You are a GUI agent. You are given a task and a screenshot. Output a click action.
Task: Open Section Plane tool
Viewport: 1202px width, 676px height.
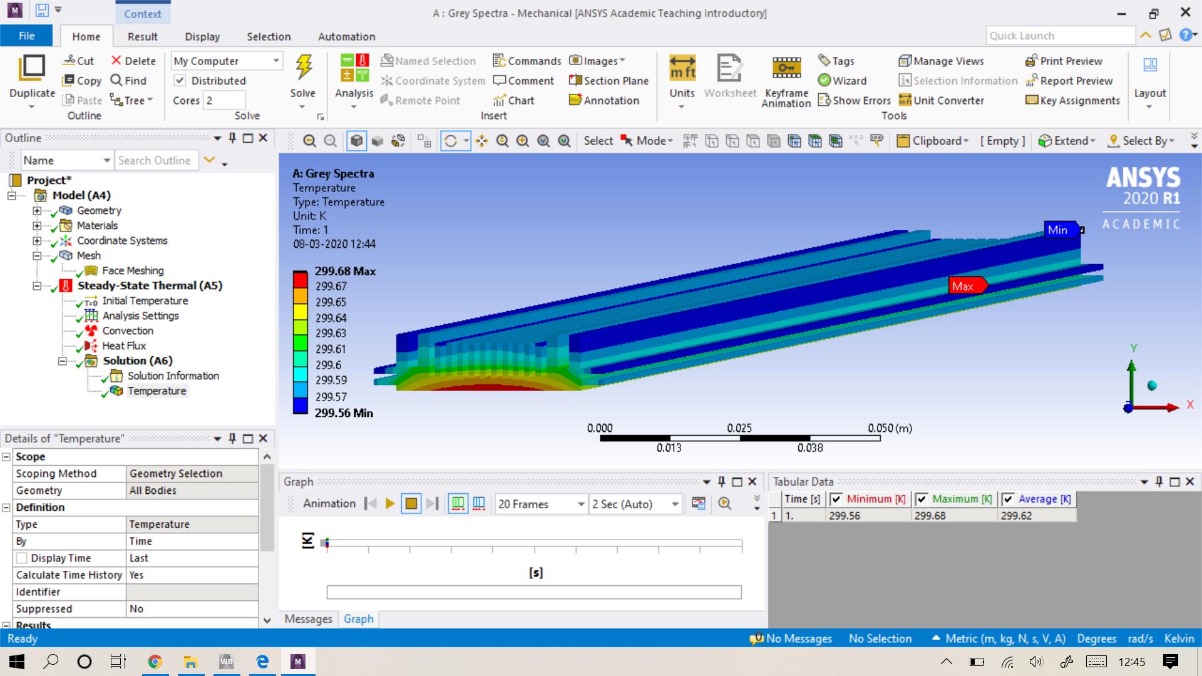point(609,81)
